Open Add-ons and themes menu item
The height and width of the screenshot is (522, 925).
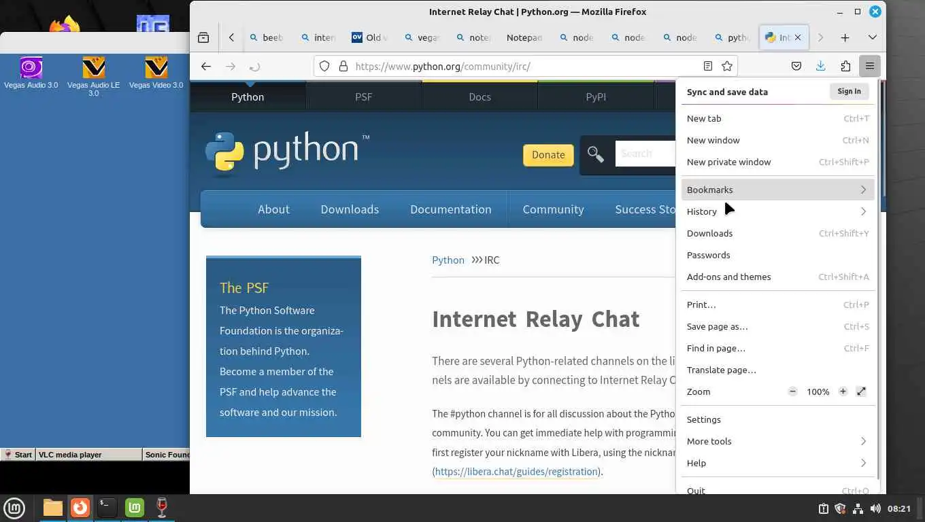pyautogui.click(x=777, y=277)
